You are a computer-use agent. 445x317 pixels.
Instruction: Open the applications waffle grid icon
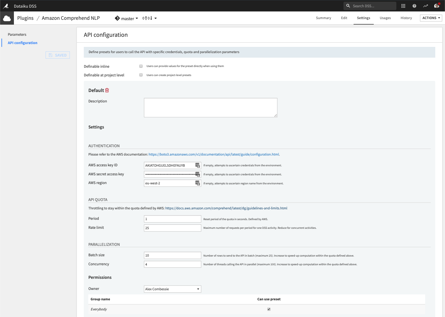click(x=403, y=6)
